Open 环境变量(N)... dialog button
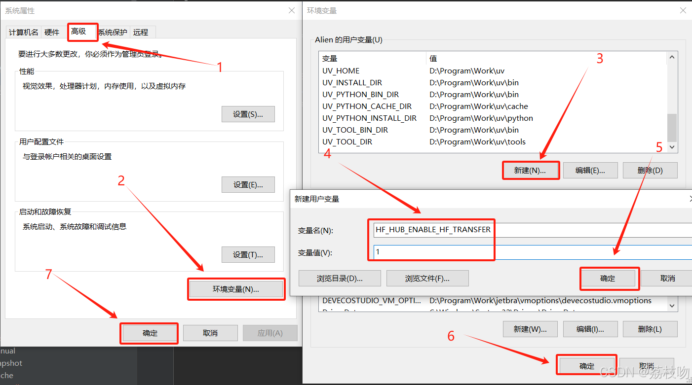This screenshot has width=692, height=385. point(236,289)
